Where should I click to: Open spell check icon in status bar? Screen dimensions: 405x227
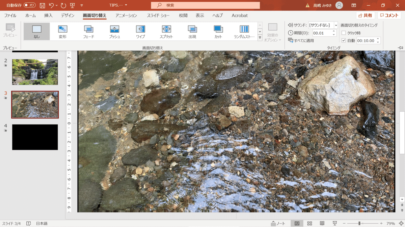(29, 223)
